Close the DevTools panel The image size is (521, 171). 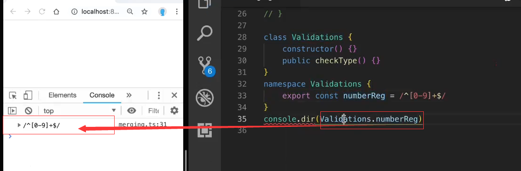[174, 95]
